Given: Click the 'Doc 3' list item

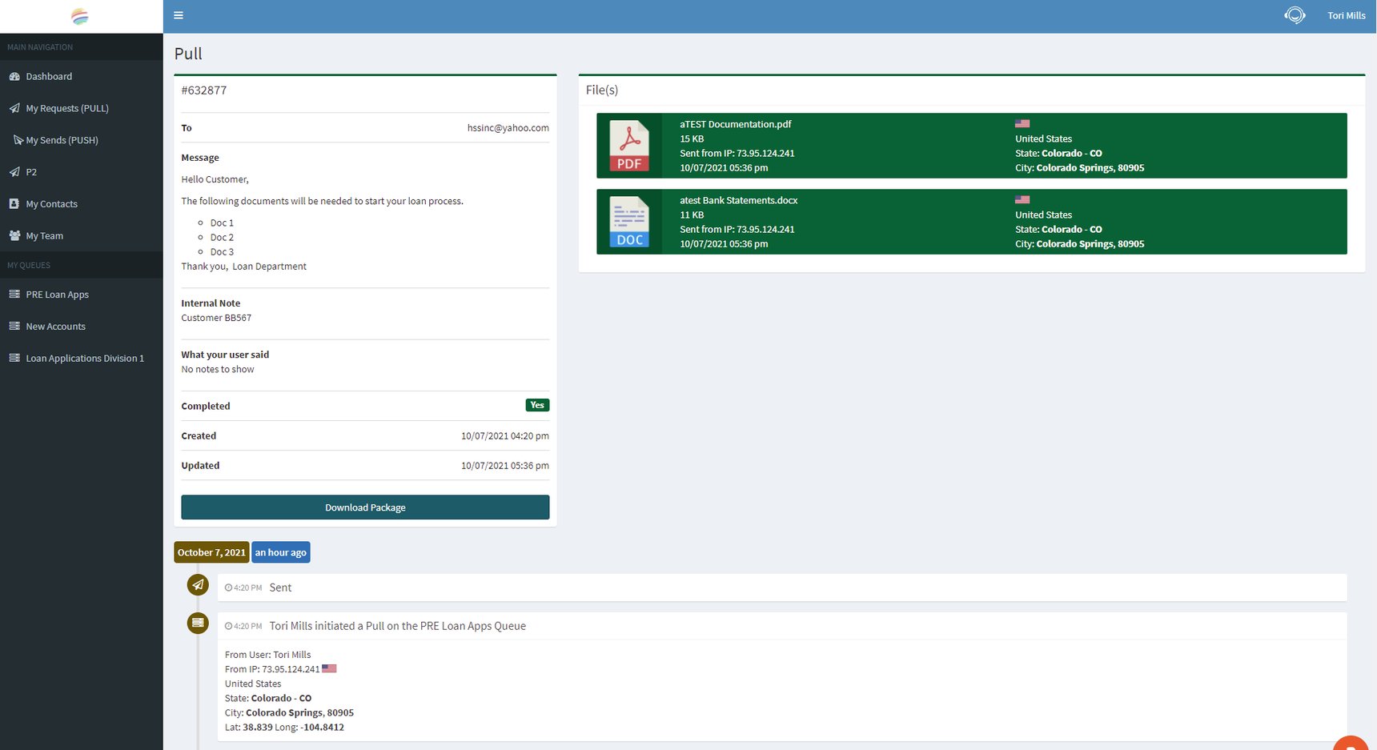Looking at the screenshot, I should (222, 252).
